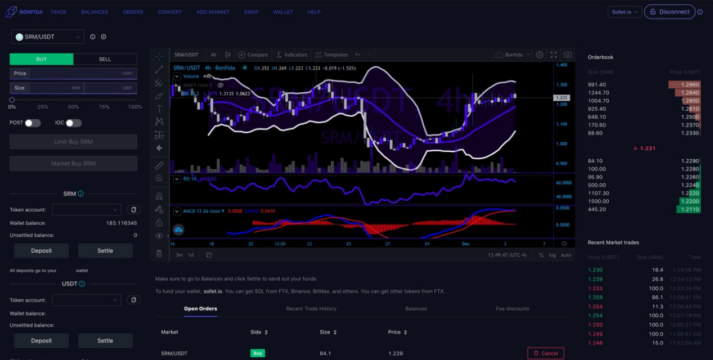Select the brush drawing tool
The image size is (713, 360).
click(159, 96)
